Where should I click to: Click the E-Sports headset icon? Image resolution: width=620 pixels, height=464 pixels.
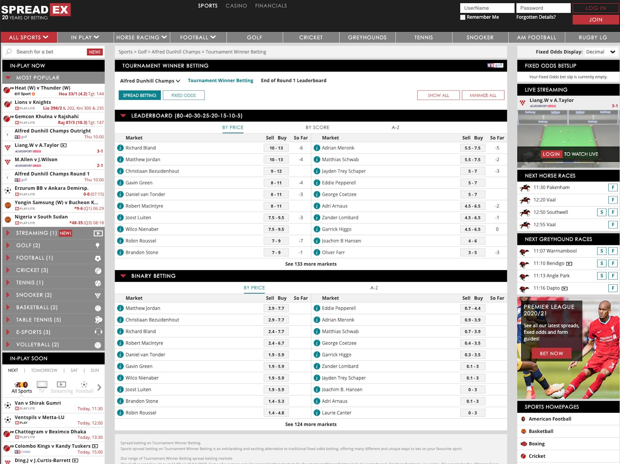tap(98, 332)
